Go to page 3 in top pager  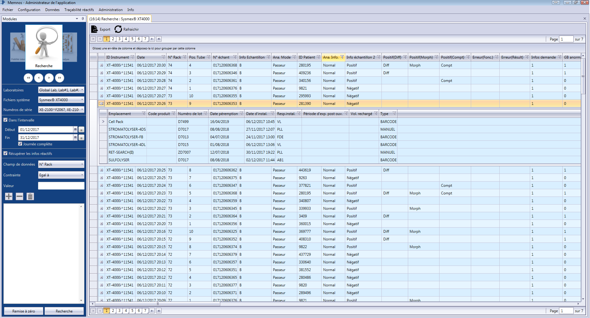click(x=119, y=39)
